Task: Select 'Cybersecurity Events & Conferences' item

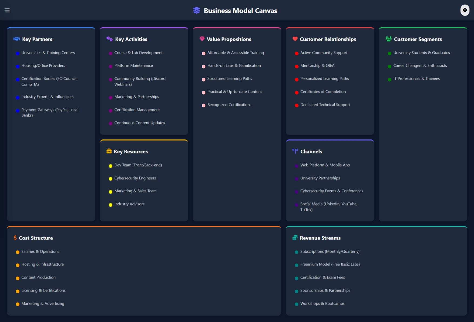Action: pos(331,191)
